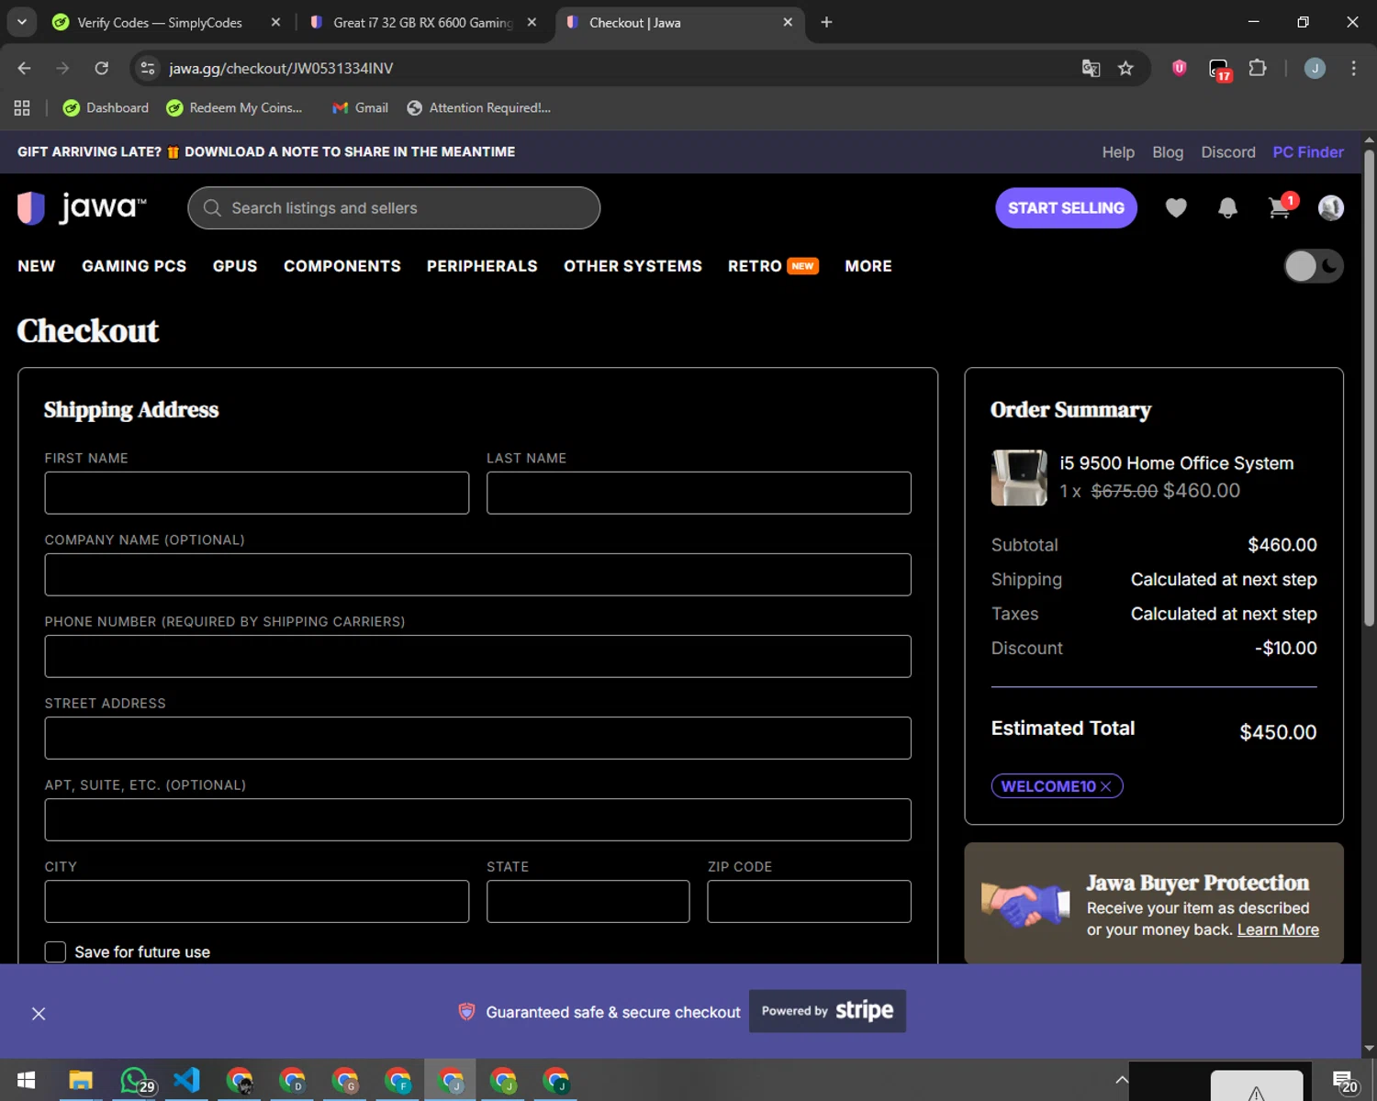Open the Components menu
The height and width of the screenshot is (1101, 1377).
(342, 266)
